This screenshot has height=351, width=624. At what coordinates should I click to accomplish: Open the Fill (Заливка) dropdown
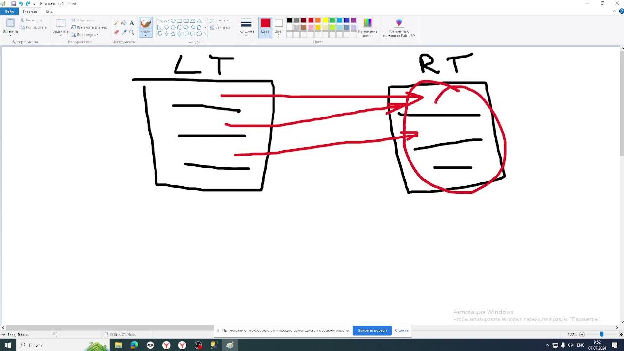221,27
